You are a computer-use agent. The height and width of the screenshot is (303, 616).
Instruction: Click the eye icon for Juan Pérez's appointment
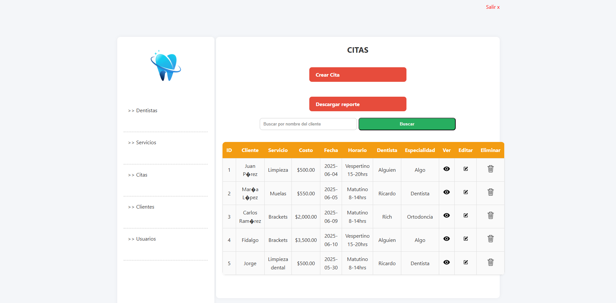tap(446, 169)
